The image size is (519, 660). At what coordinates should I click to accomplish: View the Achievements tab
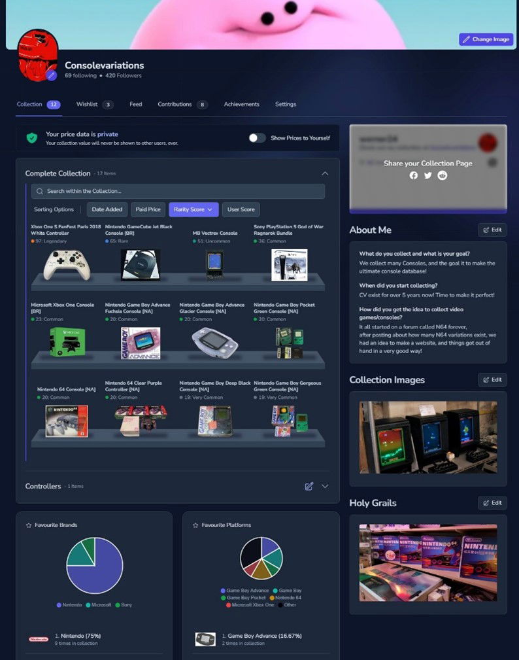click(x=241, y=105)
